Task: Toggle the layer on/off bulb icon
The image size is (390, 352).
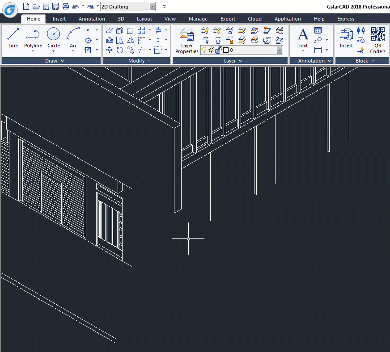Action: pyautogui.click(x=204, y=50)
